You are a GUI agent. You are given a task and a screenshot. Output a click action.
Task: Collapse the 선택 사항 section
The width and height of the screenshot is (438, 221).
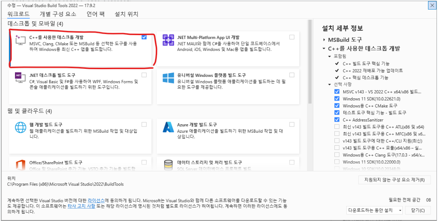[329, 84]
